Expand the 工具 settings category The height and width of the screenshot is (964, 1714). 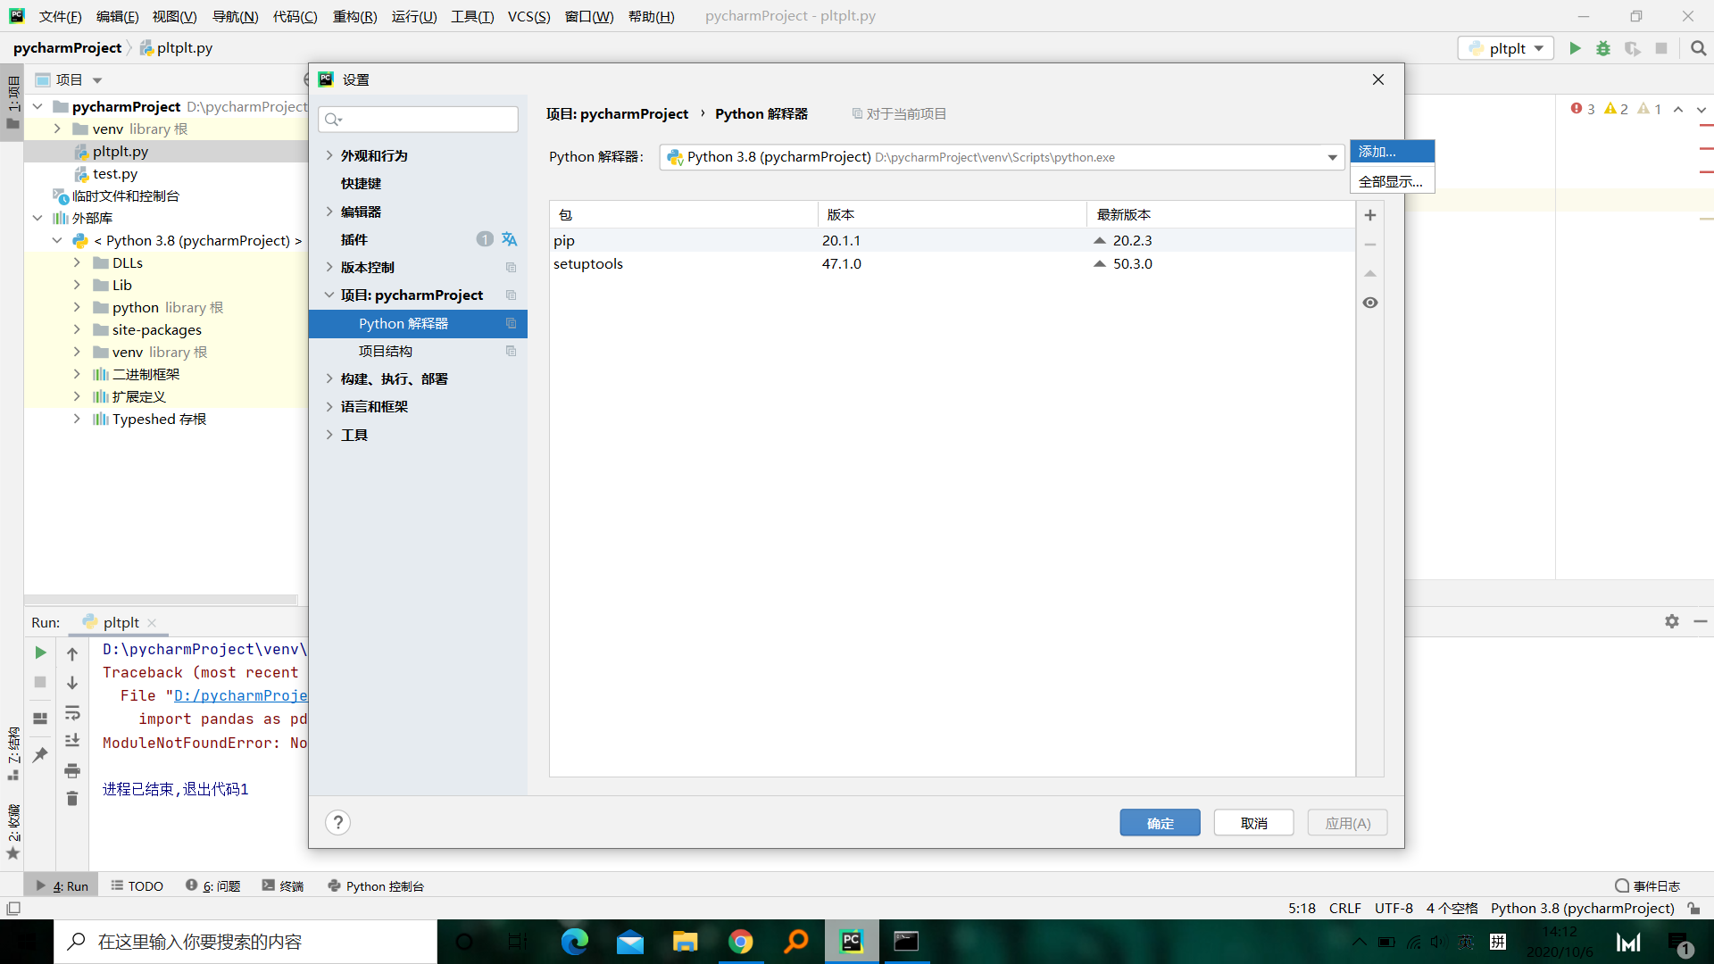pos(329,435)
